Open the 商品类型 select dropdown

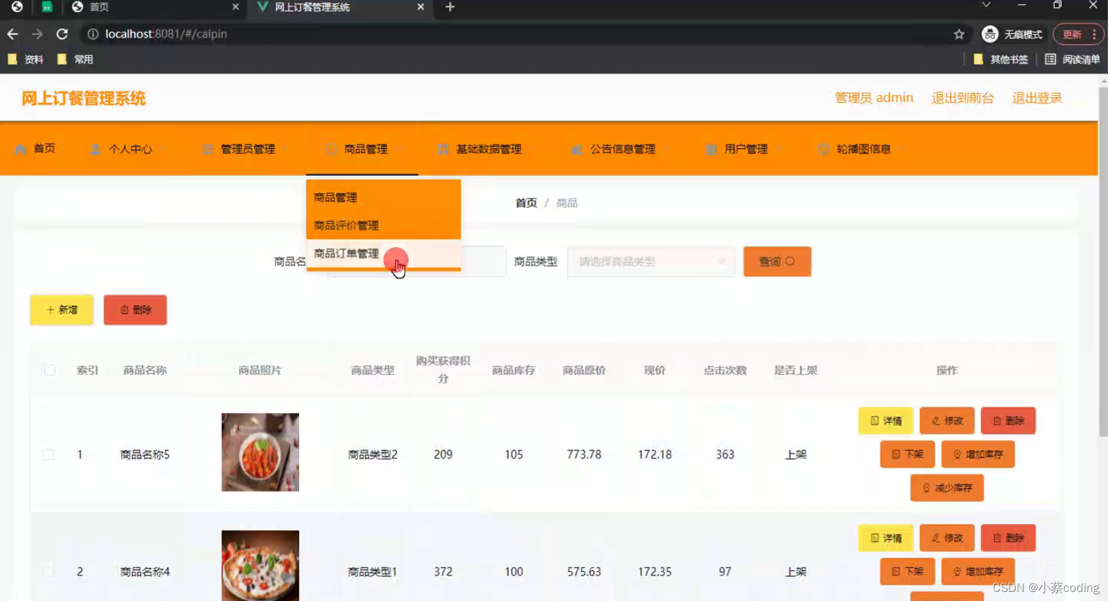[x=650, y=262]
